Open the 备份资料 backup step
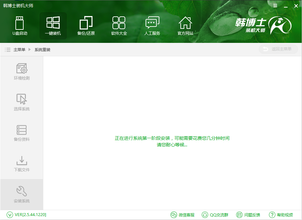Viewport: 302px width, 220px height. pyautogui.click(x=21, y=133)
